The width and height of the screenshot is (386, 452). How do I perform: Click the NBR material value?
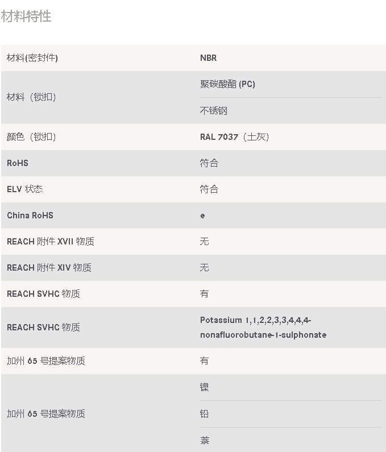[x=208, y=58]
